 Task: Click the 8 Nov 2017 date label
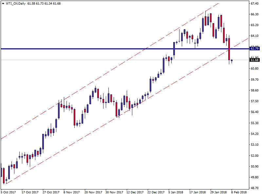72,192
